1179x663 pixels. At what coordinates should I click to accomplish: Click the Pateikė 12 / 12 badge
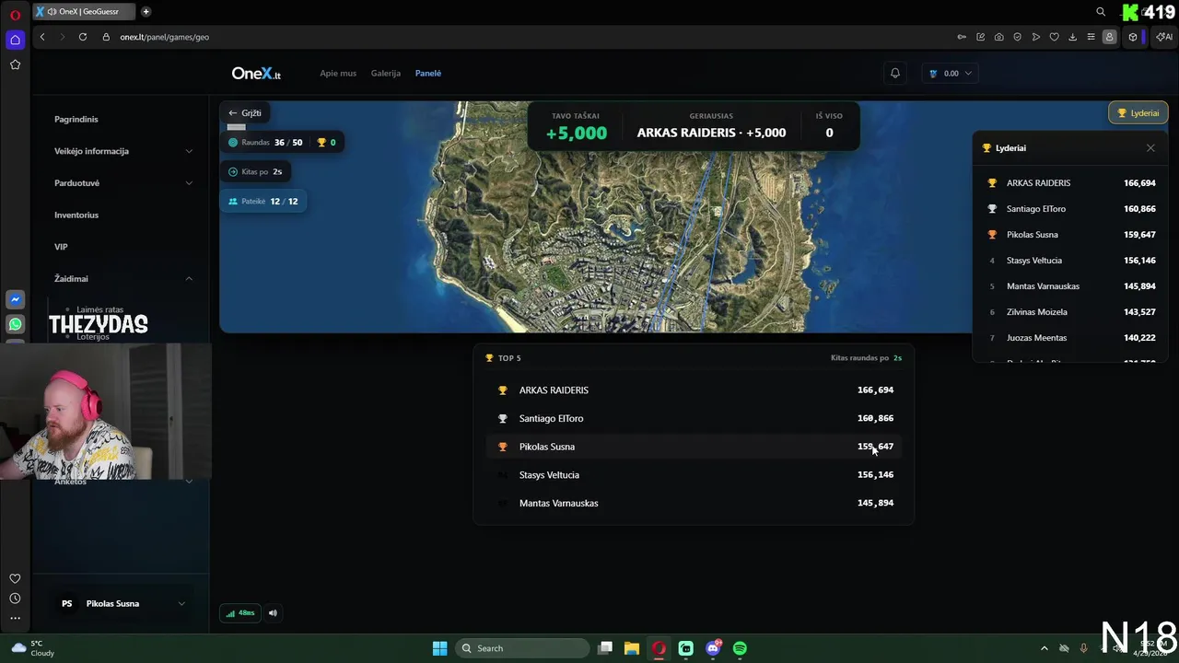pyautogui.click(x=263, y=201)
